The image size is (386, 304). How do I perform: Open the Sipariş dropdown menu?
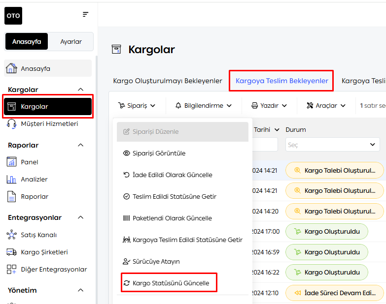click(137, 106)
